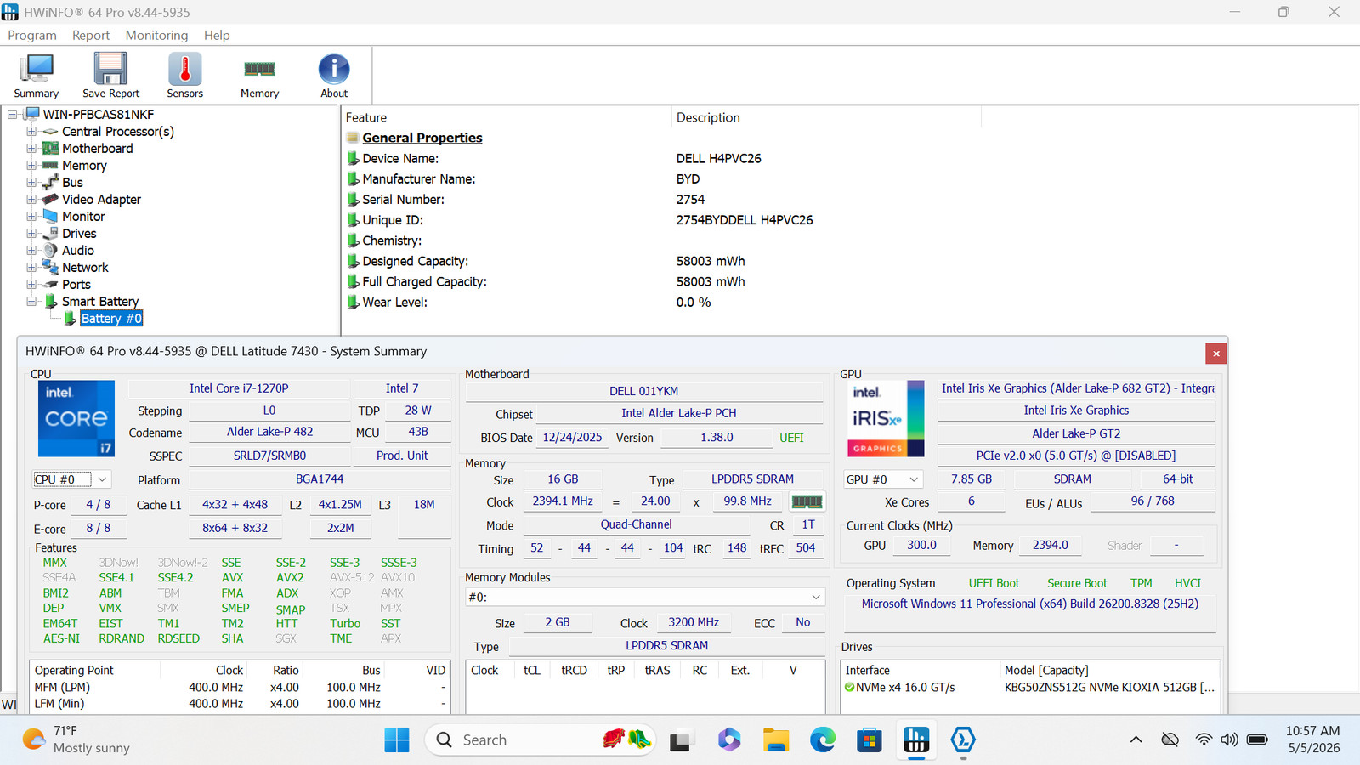
Task: Click the General Properties heading
Action: pos(422,138)
